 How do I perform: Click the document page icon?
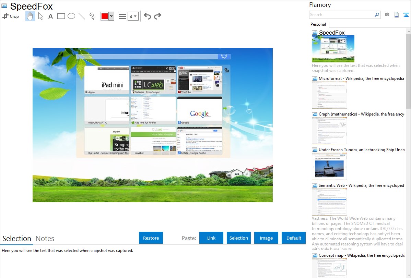[x=397, y=15]
